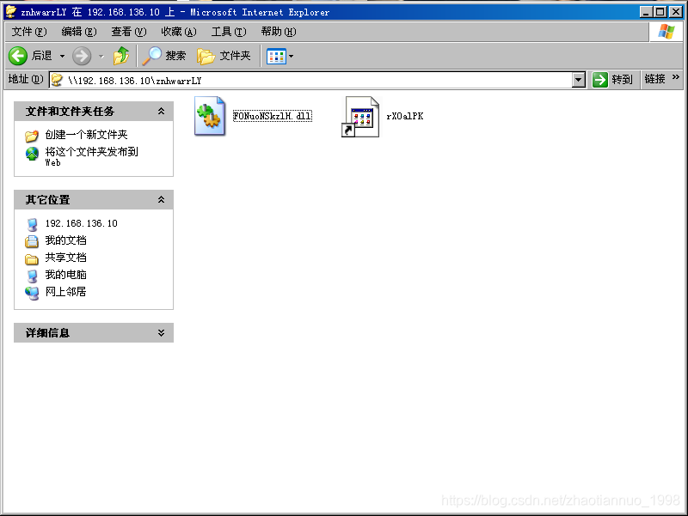Open the 帮助(H) menu
This screenshot has height=516, width=688.
[x=279, y=32]
